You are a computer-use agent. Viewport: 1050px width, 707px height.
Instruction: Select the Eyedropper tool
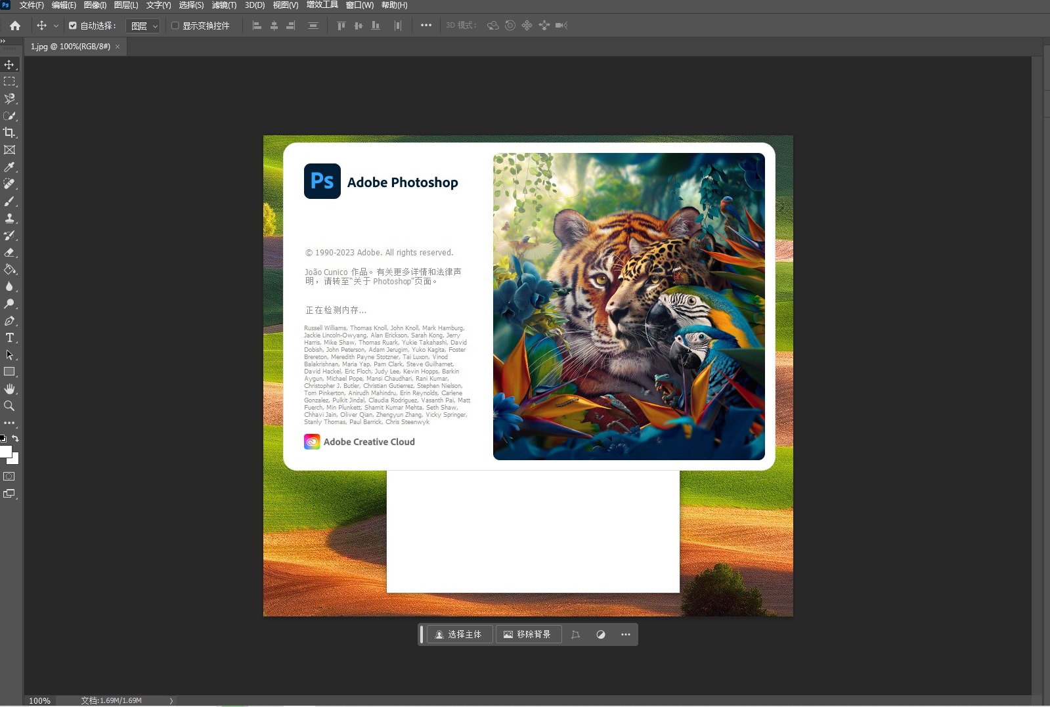coord(9,167)
